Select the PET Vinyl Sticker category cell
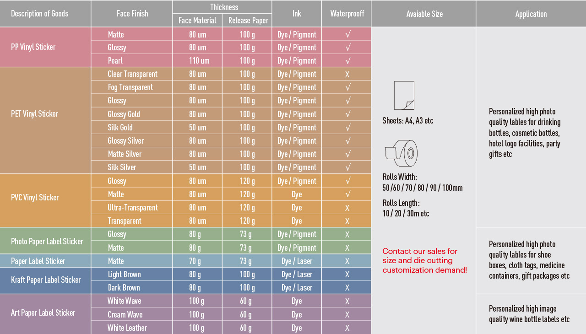The image size is (586, 334). tap(35, 114)
